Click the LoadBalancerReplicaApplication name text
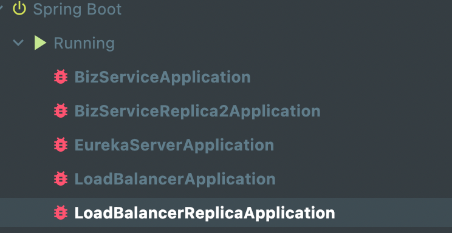The image size is (452, 233). click(205, 213)
